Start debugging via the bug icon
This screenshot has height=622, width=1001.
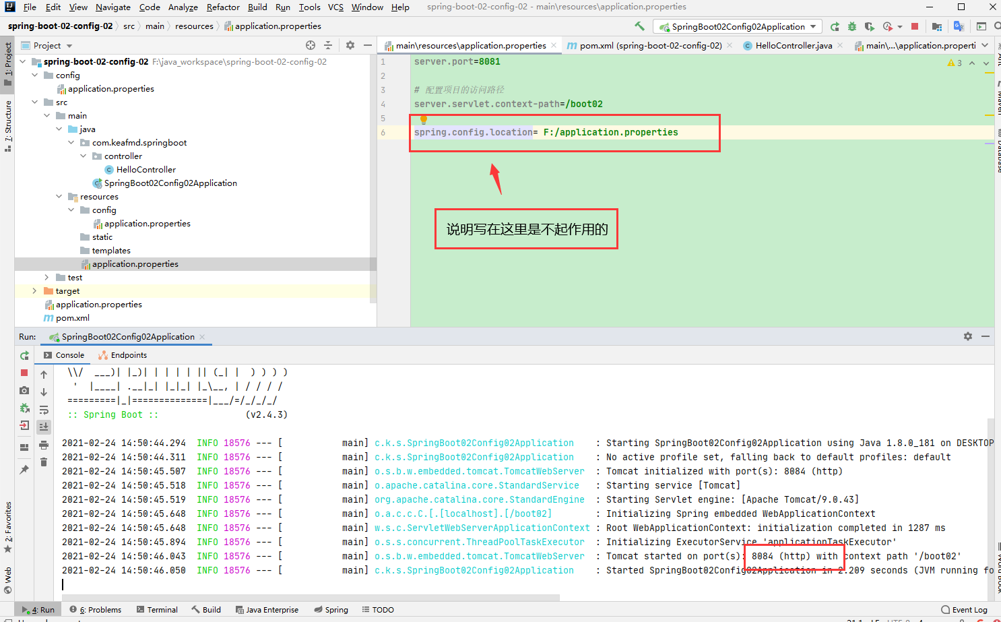pyautogui.click(x=851, y=26)
